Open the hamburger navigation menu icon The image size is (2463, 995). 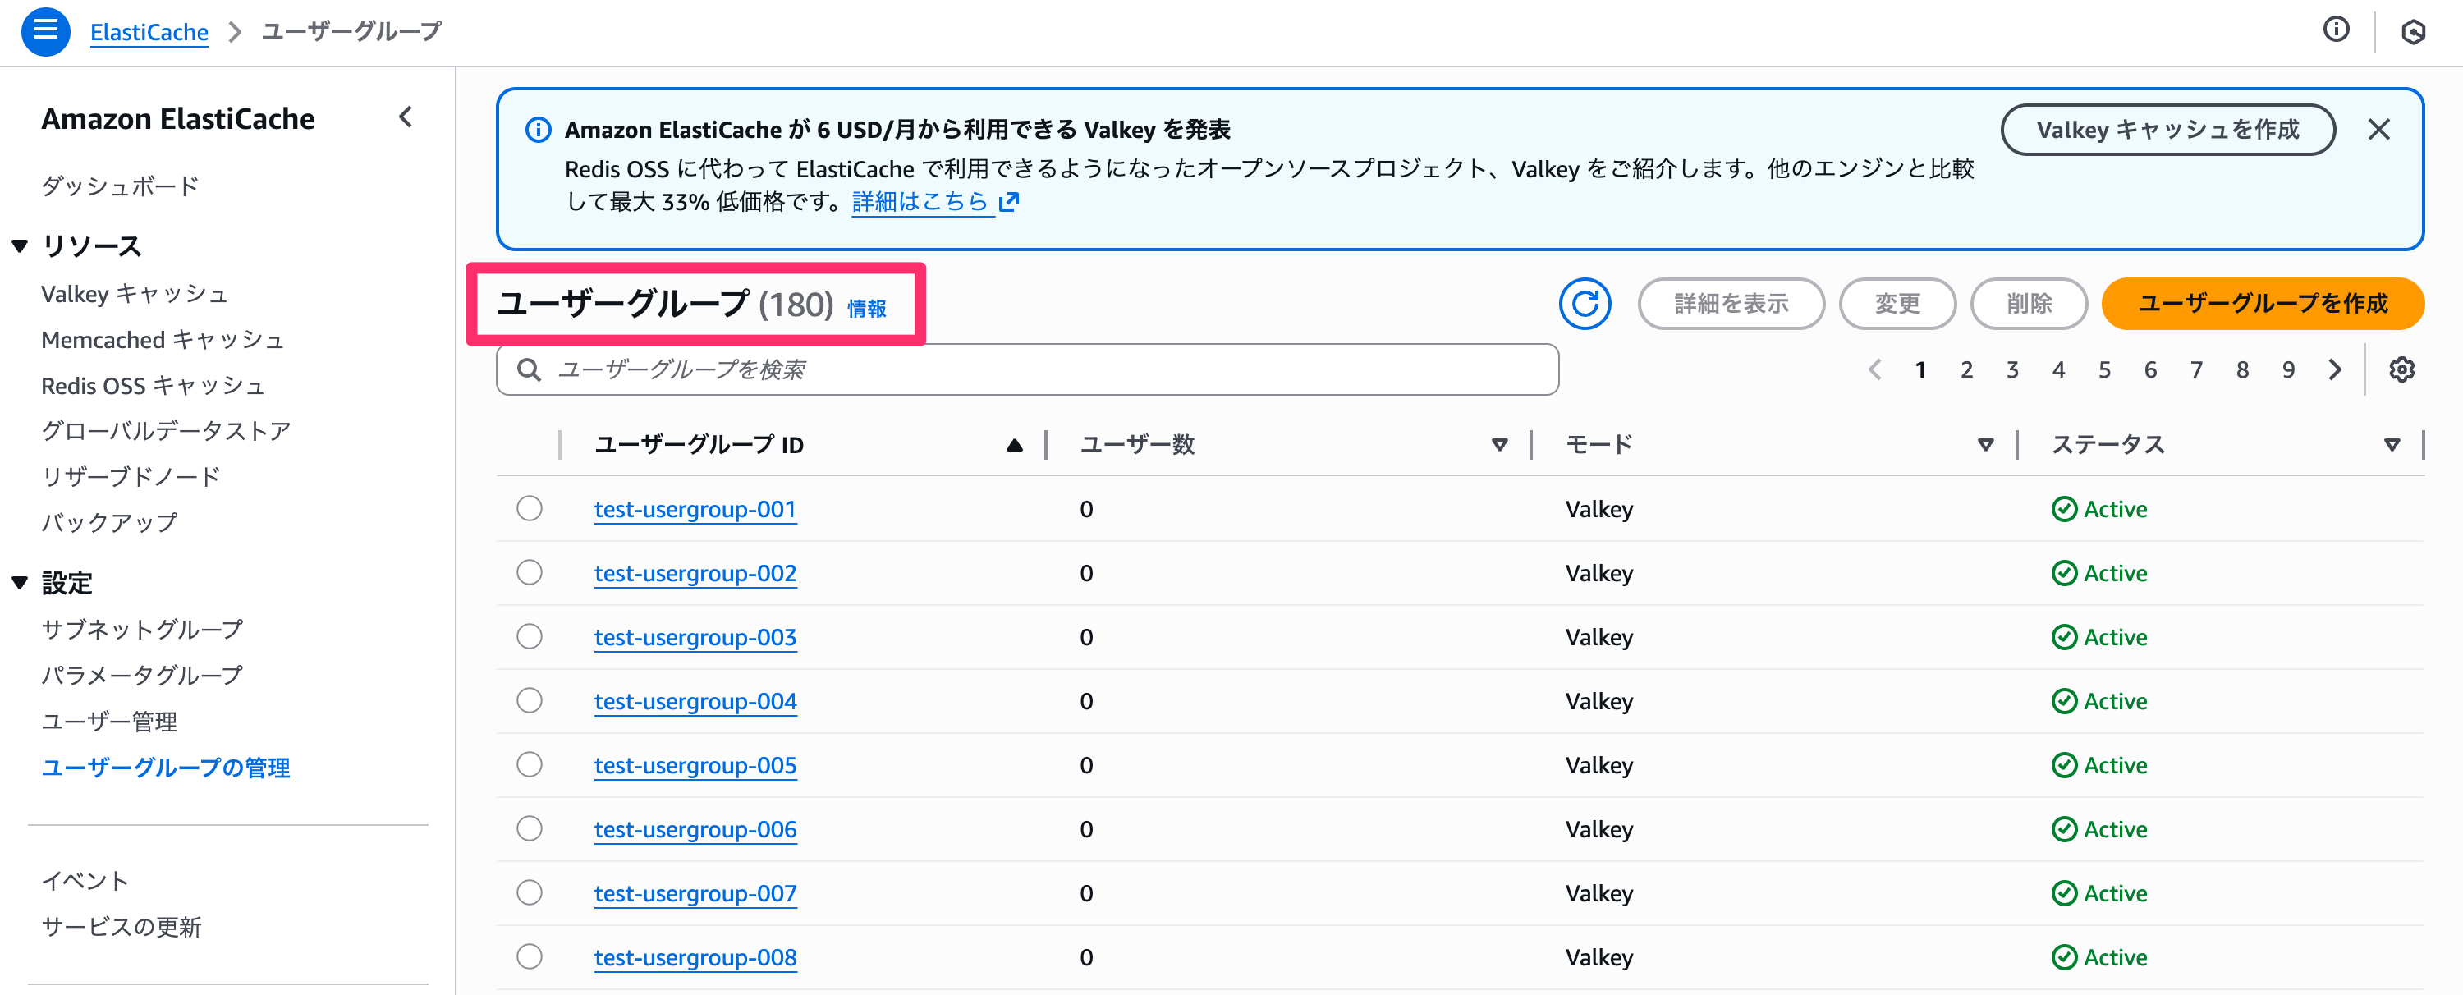[45, 31]
